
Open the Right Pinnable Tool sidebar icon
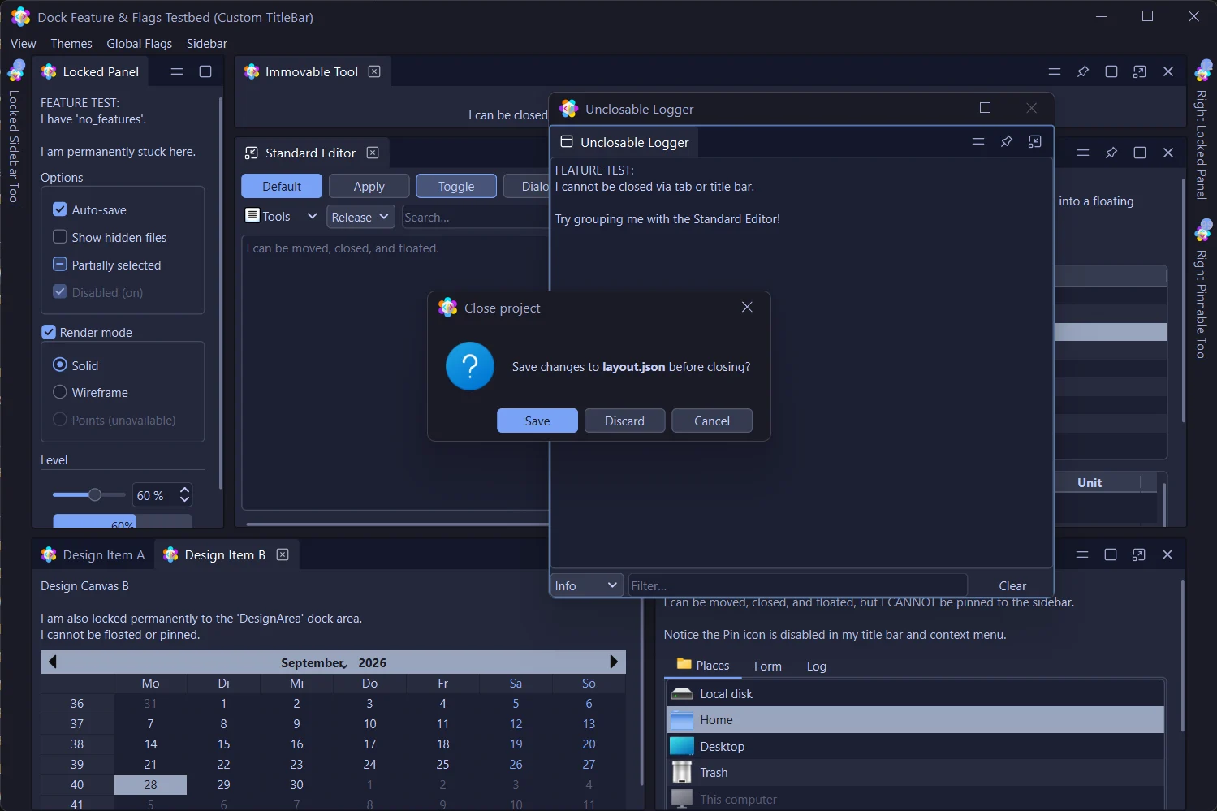tap(1202, 231)
